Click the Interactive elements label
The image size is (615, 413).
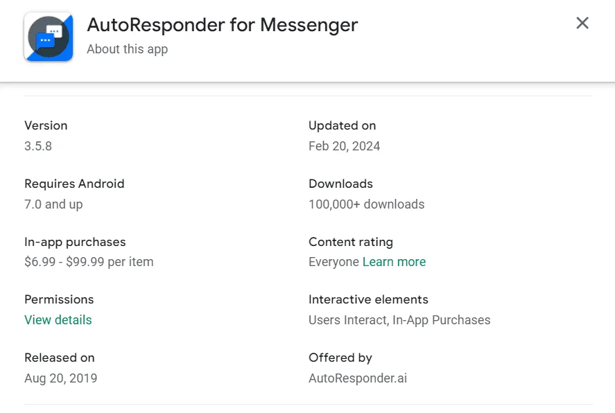[368, 300]
